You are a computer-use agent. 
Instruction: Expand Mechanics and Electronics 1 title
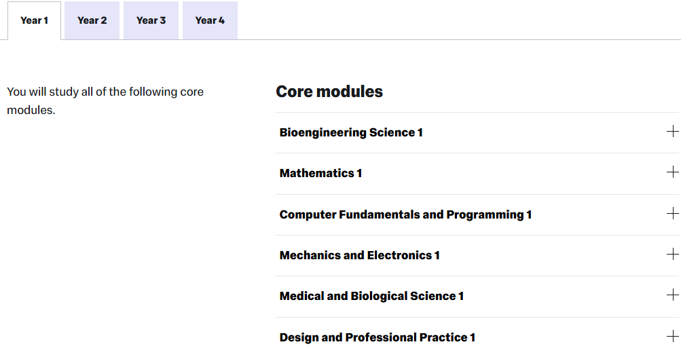pyautogui.click(x=359, y=255)
